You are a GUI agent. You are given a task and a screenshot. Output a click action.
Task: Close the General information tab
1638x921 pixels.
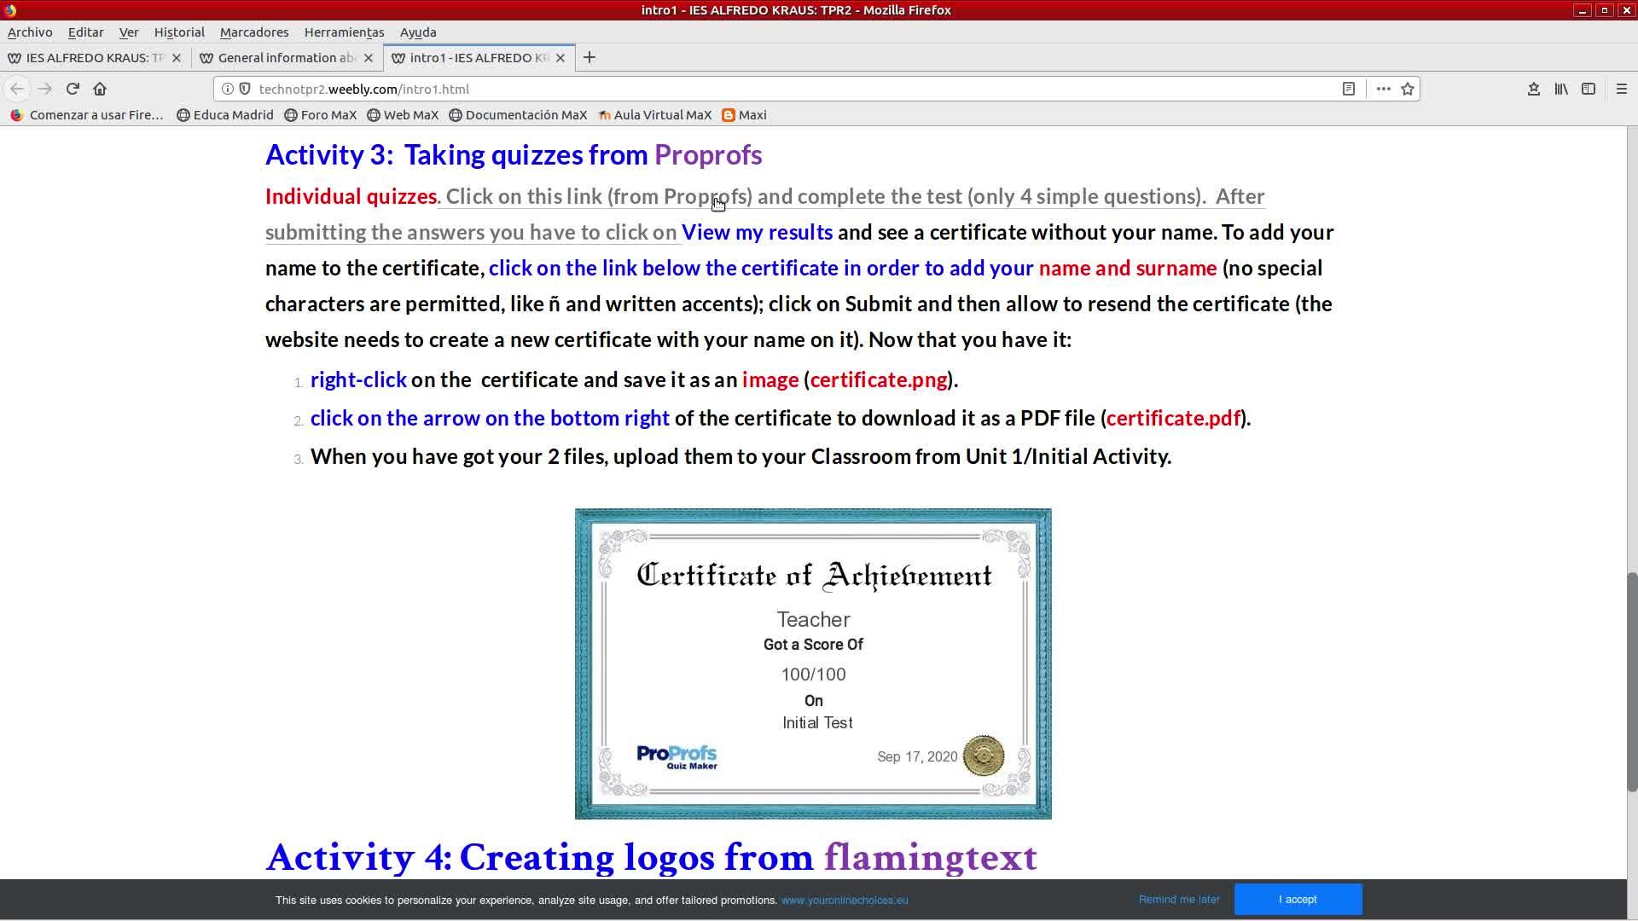point(369,58)
